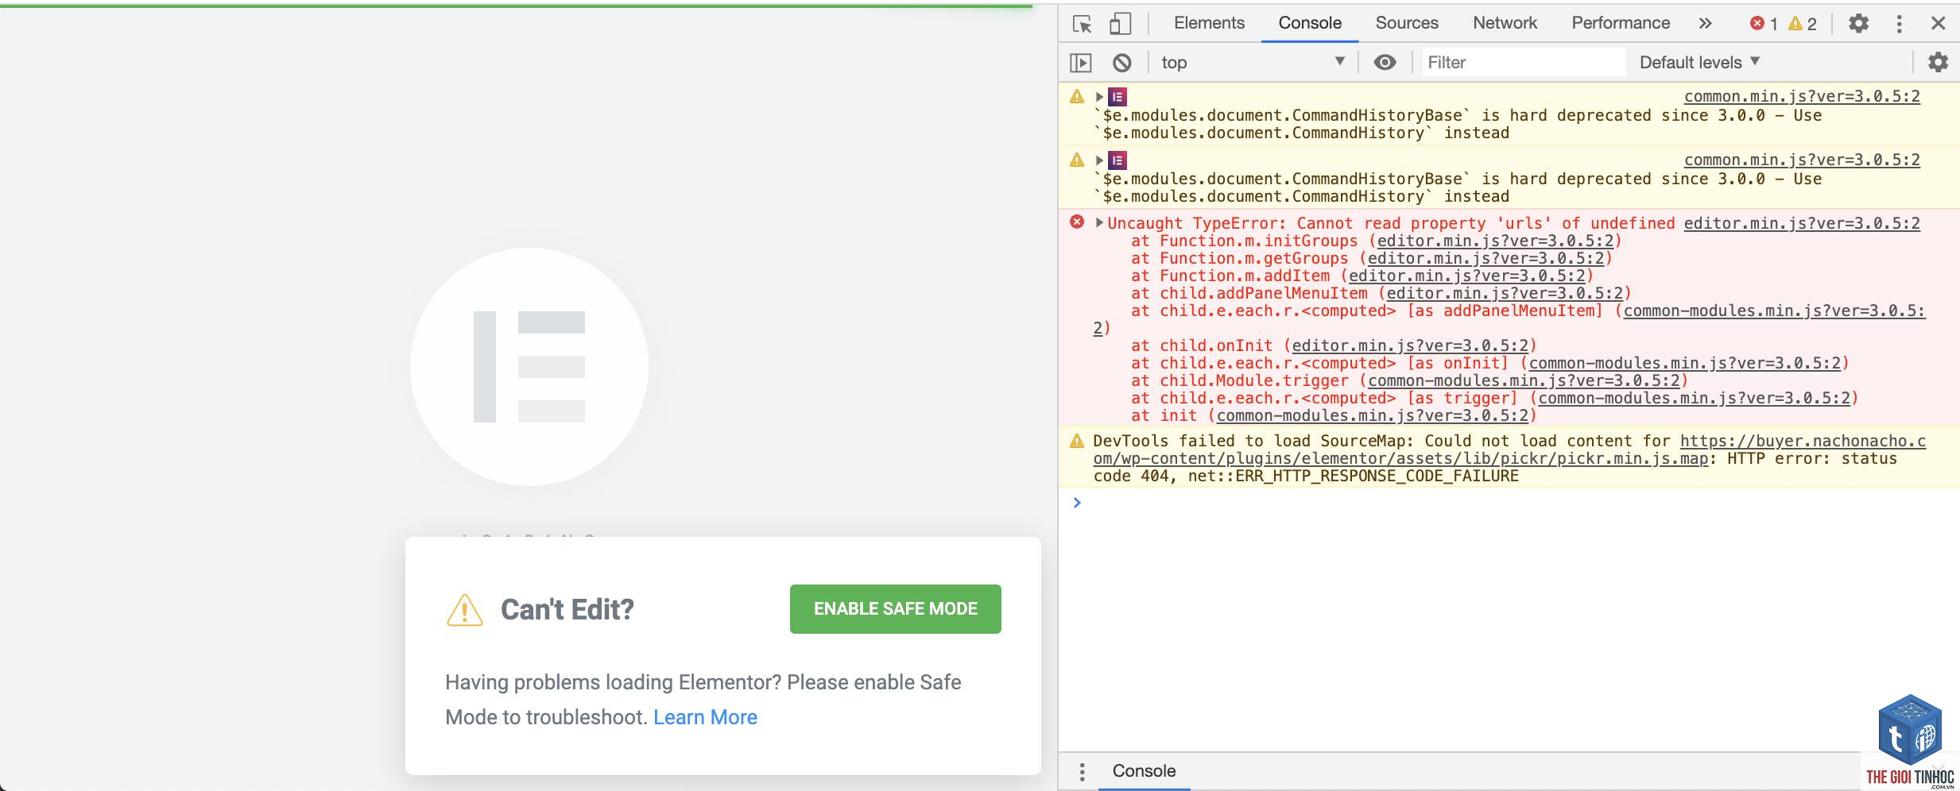This screenshot has height=791, width=1960.
Task: Open editor.min.js link in getGroups frame
Action: [1485, 259]
